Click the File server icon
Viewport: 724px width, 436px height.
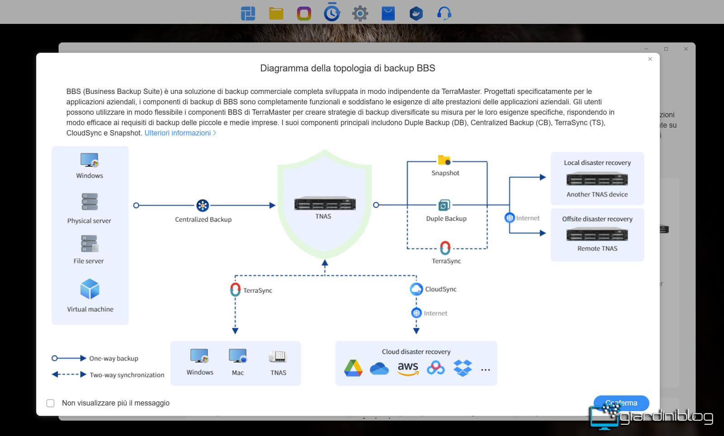90,244
